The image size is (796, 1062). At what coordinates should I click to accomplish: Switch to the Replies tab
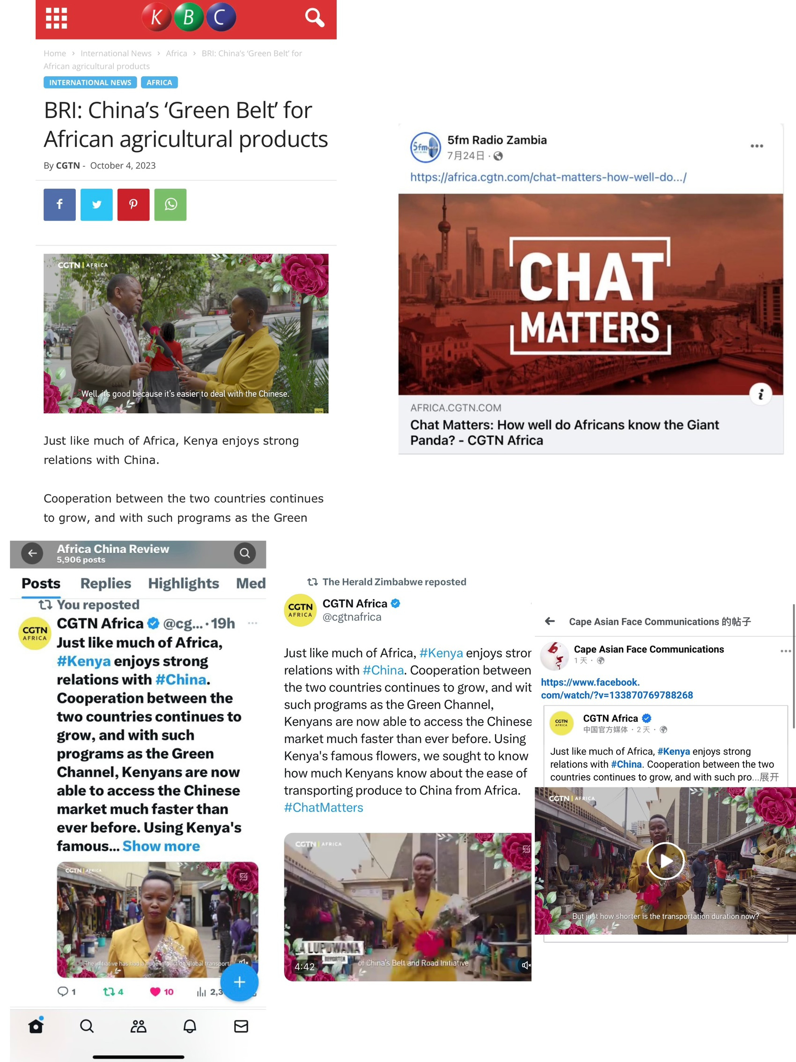(x=105, y=583)
